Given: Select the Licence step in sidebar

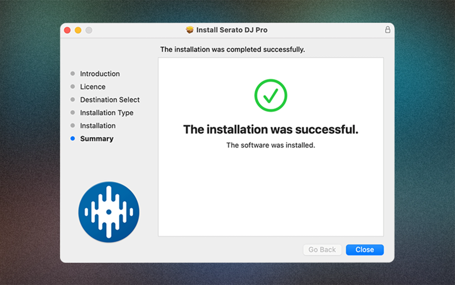Looking at the screenshot, I should click(x=92, y=86).
